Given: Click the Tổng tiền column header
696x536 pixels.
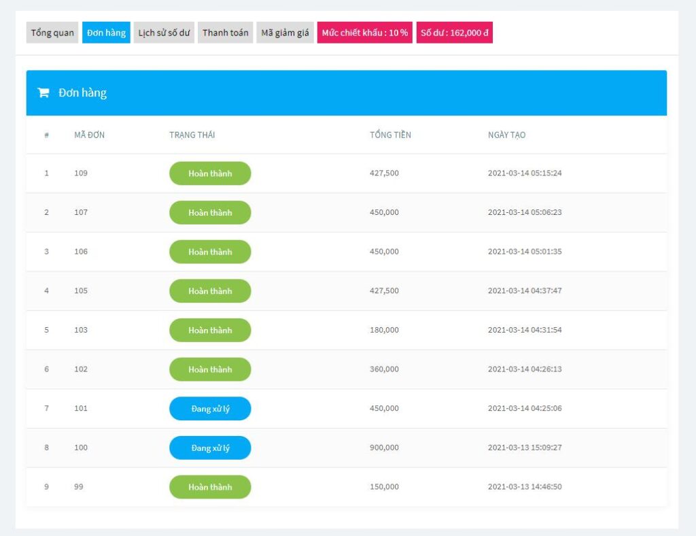Looking at the screenshot, I should click(390, 135).
